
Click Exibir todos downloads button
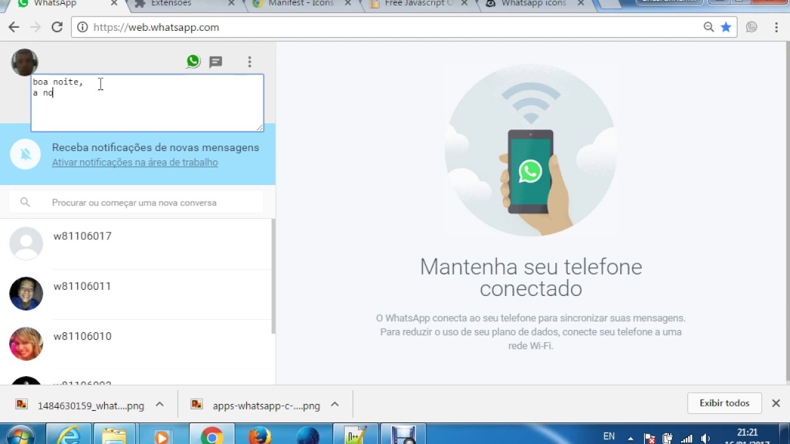725,403
